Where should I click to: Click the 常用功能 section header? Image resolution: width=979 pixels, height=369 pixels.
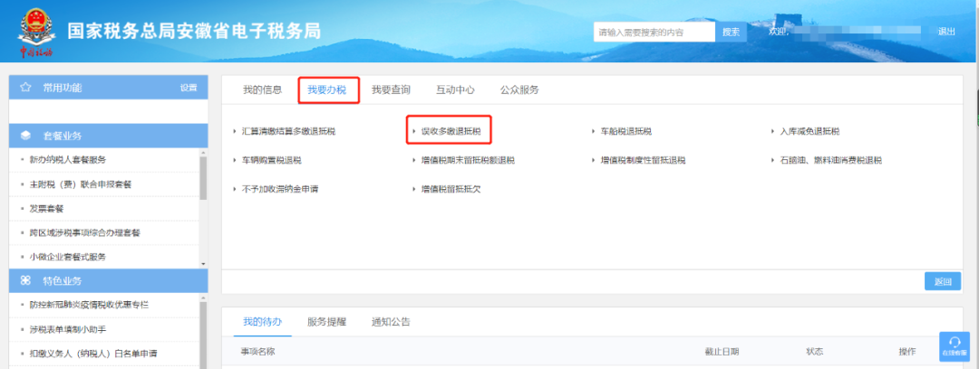pos(109,88)
